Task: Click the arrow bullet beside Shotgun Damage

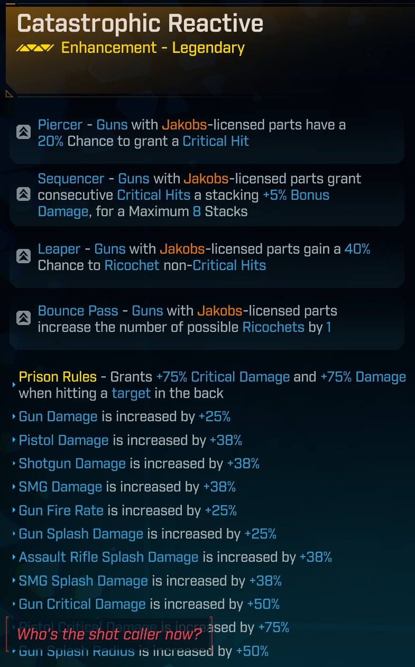Action: (14, 464)
